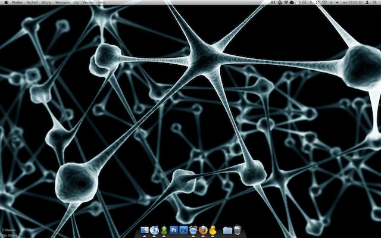Viewport: 381px width, 238px height.
Task: Open the Archief menu
Action: pyautogui.click(x=32, y=3)
